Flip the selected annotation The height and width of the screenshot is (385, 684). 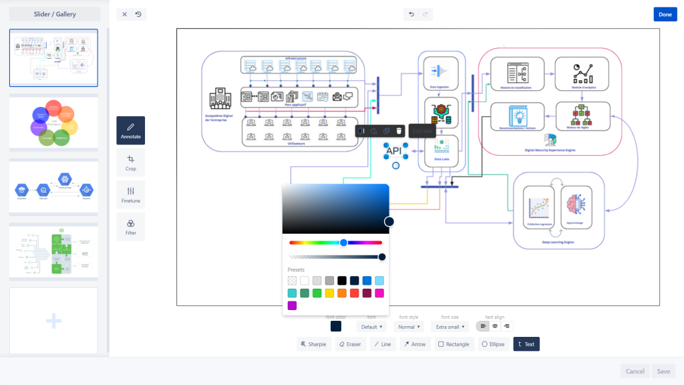click(363, 131)
